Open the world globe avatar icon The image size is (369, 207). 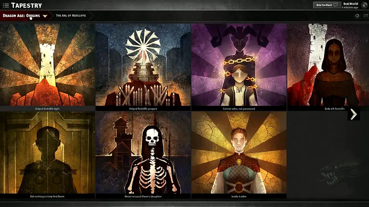[x=364, y=5]
